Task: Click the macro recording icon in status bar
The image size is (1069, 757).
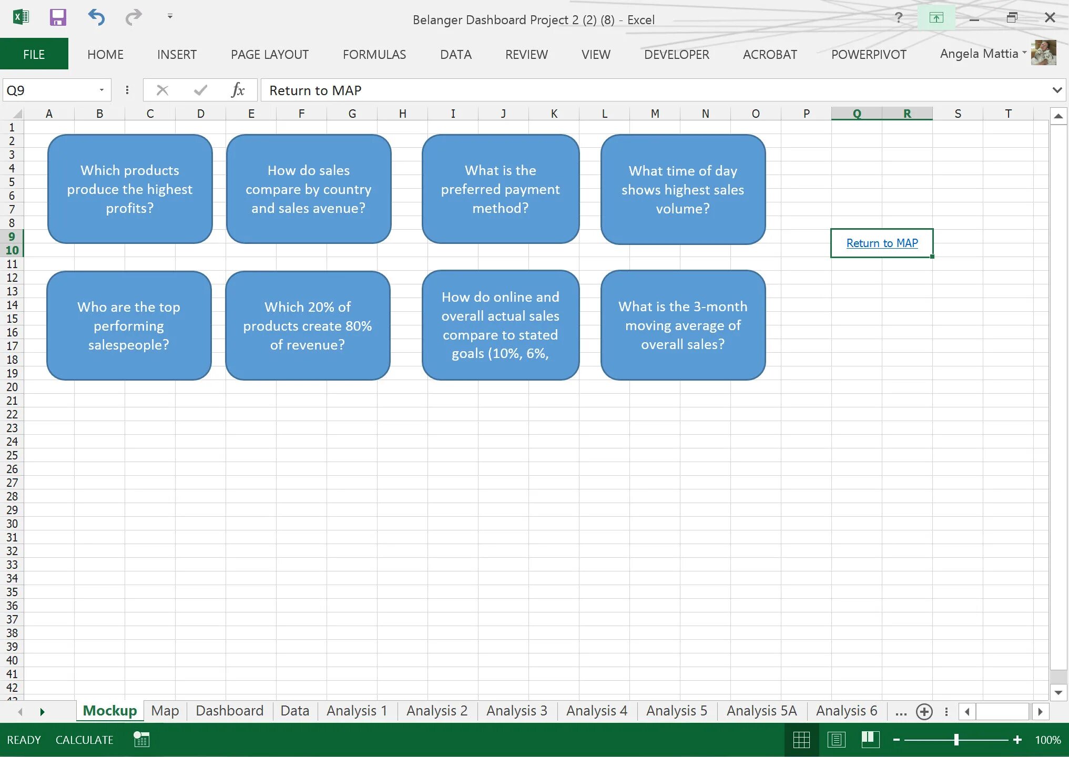Action: tap(141, 740)
